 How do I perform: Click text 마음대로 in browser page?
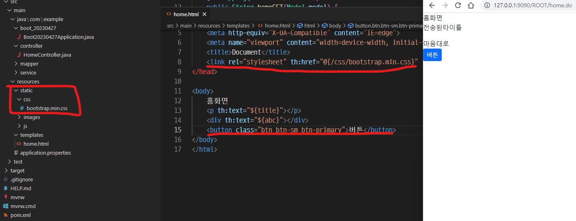(x=436, y=43)
